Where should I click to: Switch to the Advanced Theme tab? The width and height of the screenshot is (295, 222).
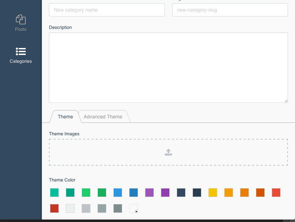(103, 117)
